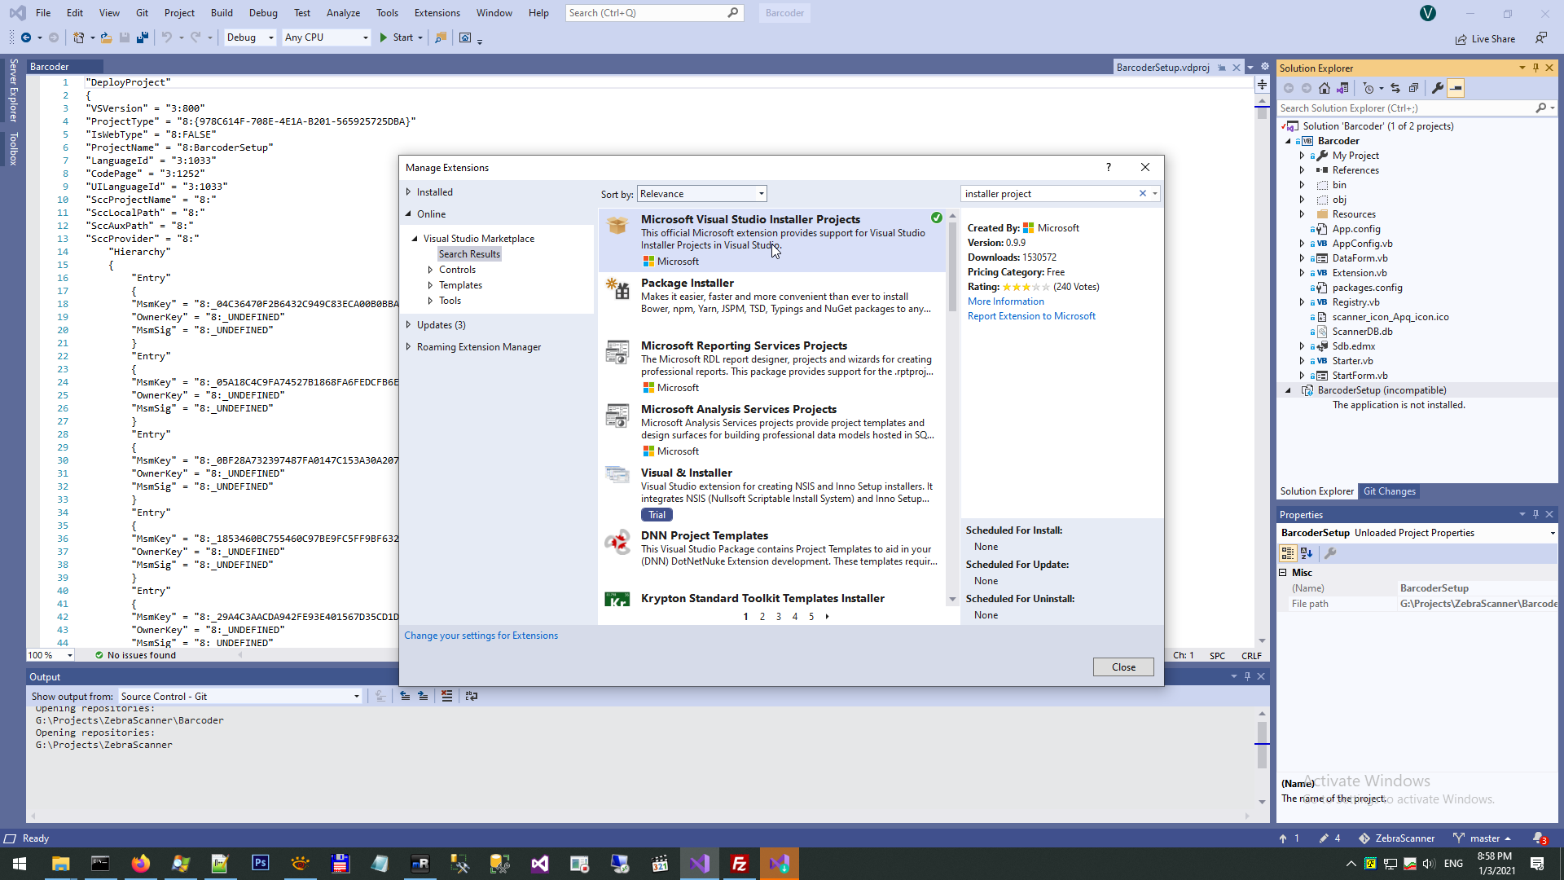Viewport: 1564px width, 880px height.
Task: Open Properties wrench icon in Solution Explorer toolbar
Action: pos(1438,88)
